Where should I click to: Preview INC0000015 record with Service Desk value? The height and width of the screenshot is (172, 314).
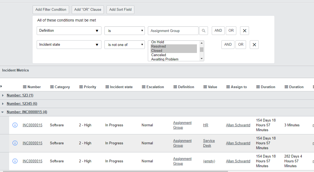tap(15, 143)
